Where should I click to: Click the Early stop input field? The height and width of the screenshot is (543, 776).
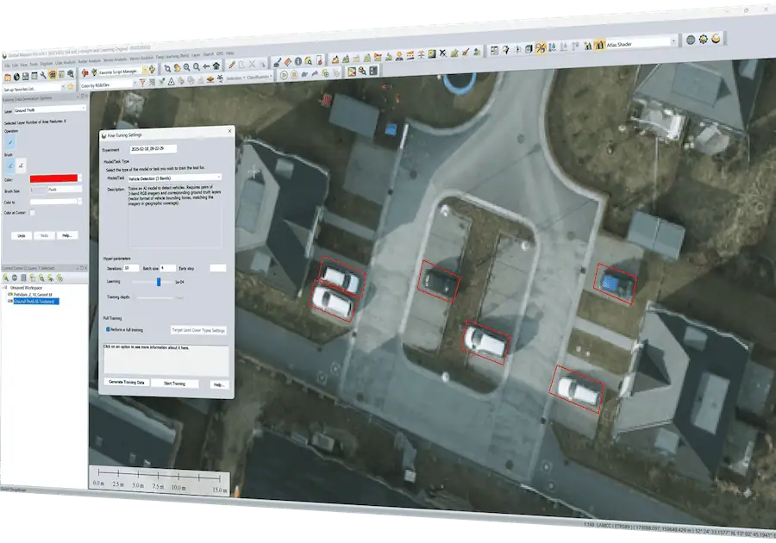point(218,268)
